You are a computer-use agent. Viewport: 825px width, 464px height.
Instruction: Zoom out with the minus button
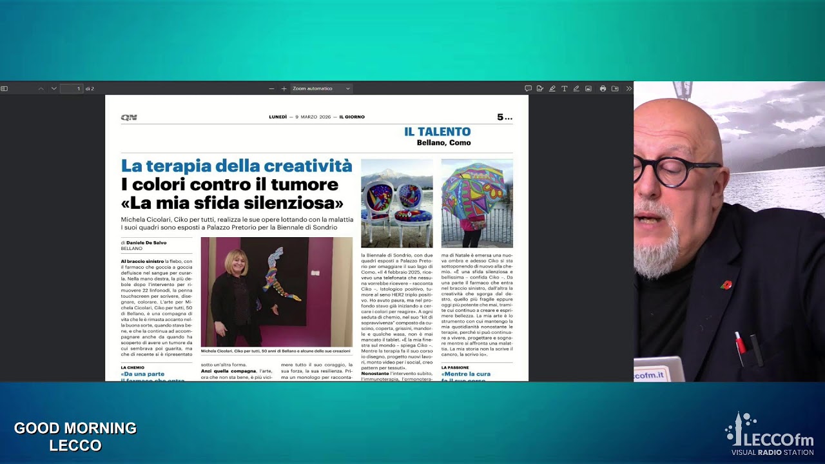click(271, 88)
